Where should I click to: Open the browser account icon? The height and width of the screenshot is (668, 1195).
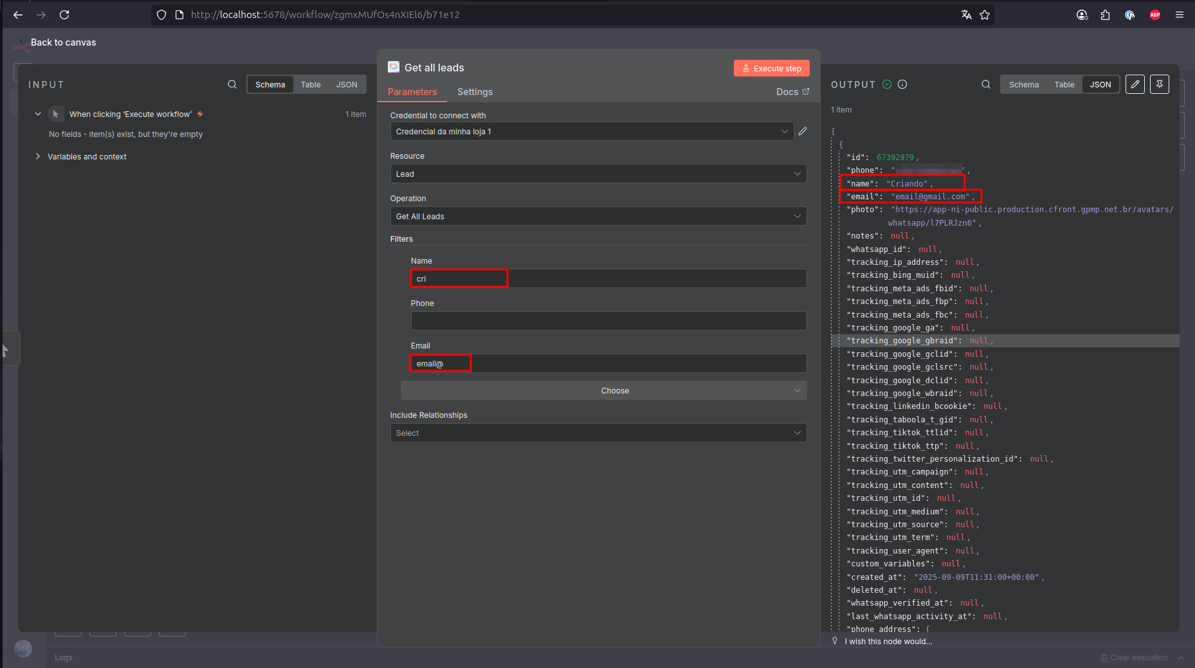pyautogui.click(x=1082, y=15)
